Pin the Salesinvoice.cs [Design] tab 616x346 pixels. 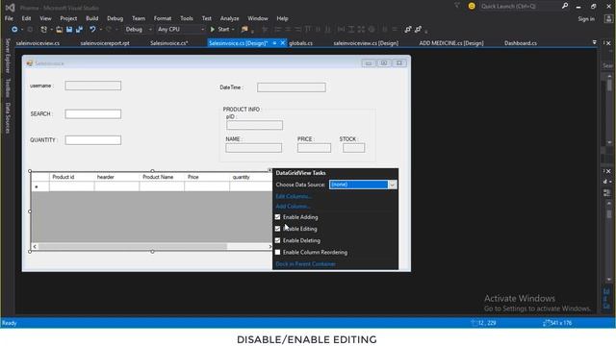(x=274, y=43)
